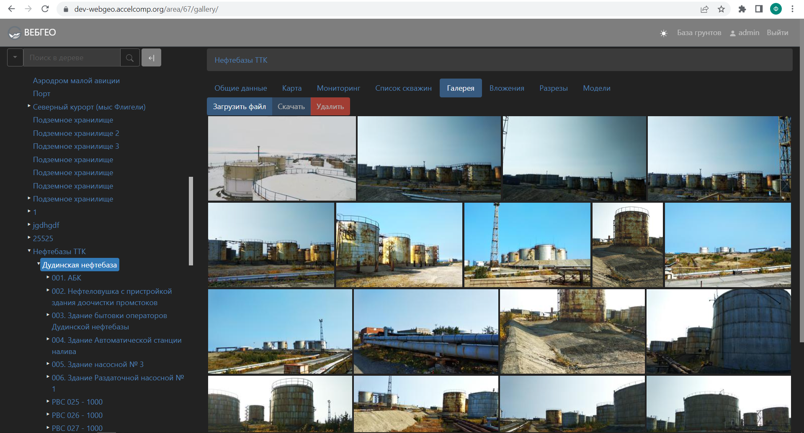Expand the 001. АБК tree node

48,277
